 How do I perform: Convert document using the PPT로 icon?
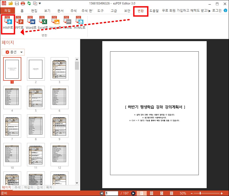point(19,22)
